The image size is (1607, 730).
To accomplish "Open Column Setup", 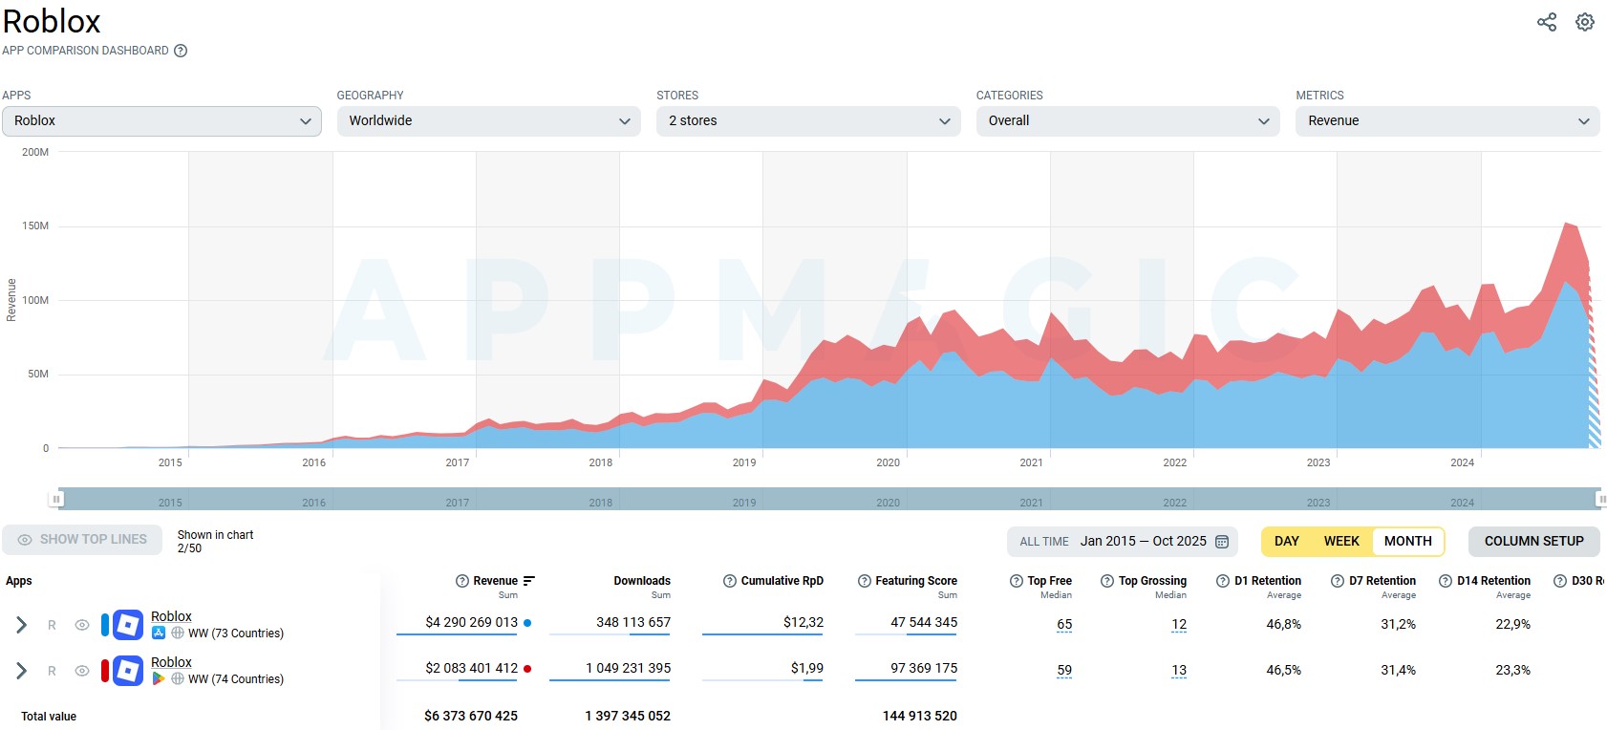I will 1533,541.
